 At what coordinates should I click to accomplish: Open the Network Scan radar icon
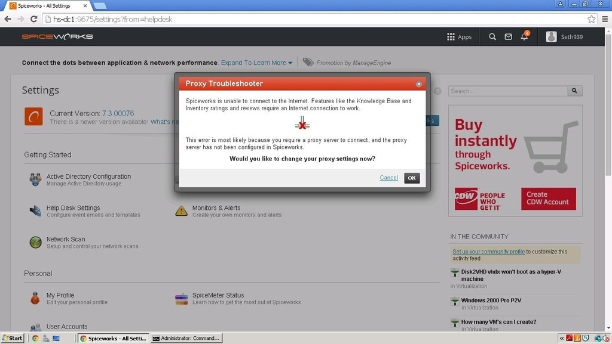[x=35, y=242]
